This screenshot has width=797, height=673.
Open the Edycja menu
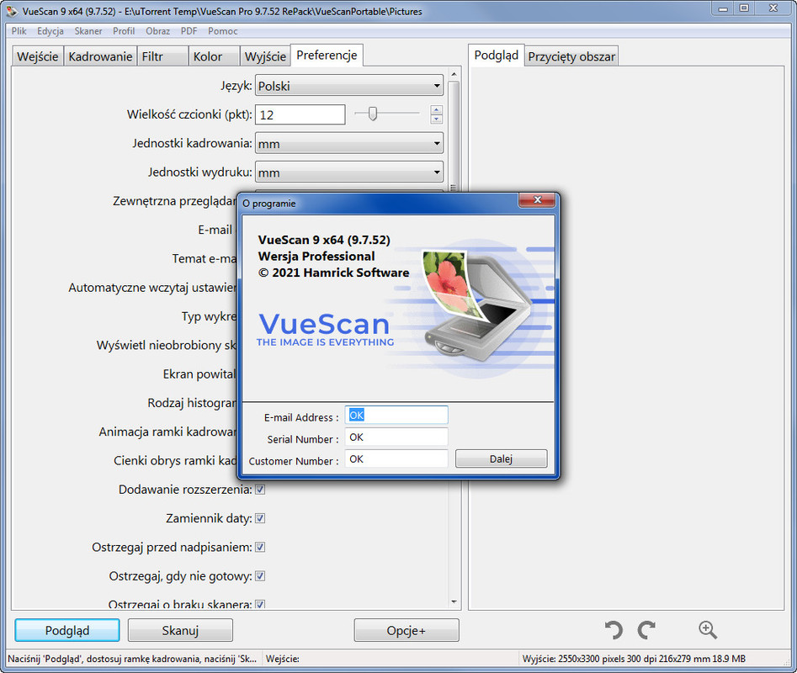(50, 31)
